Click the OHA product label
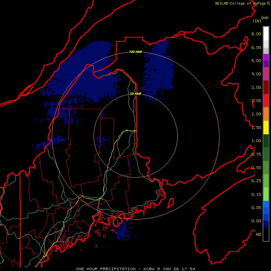The image size is (271, 271). [265, 18]
